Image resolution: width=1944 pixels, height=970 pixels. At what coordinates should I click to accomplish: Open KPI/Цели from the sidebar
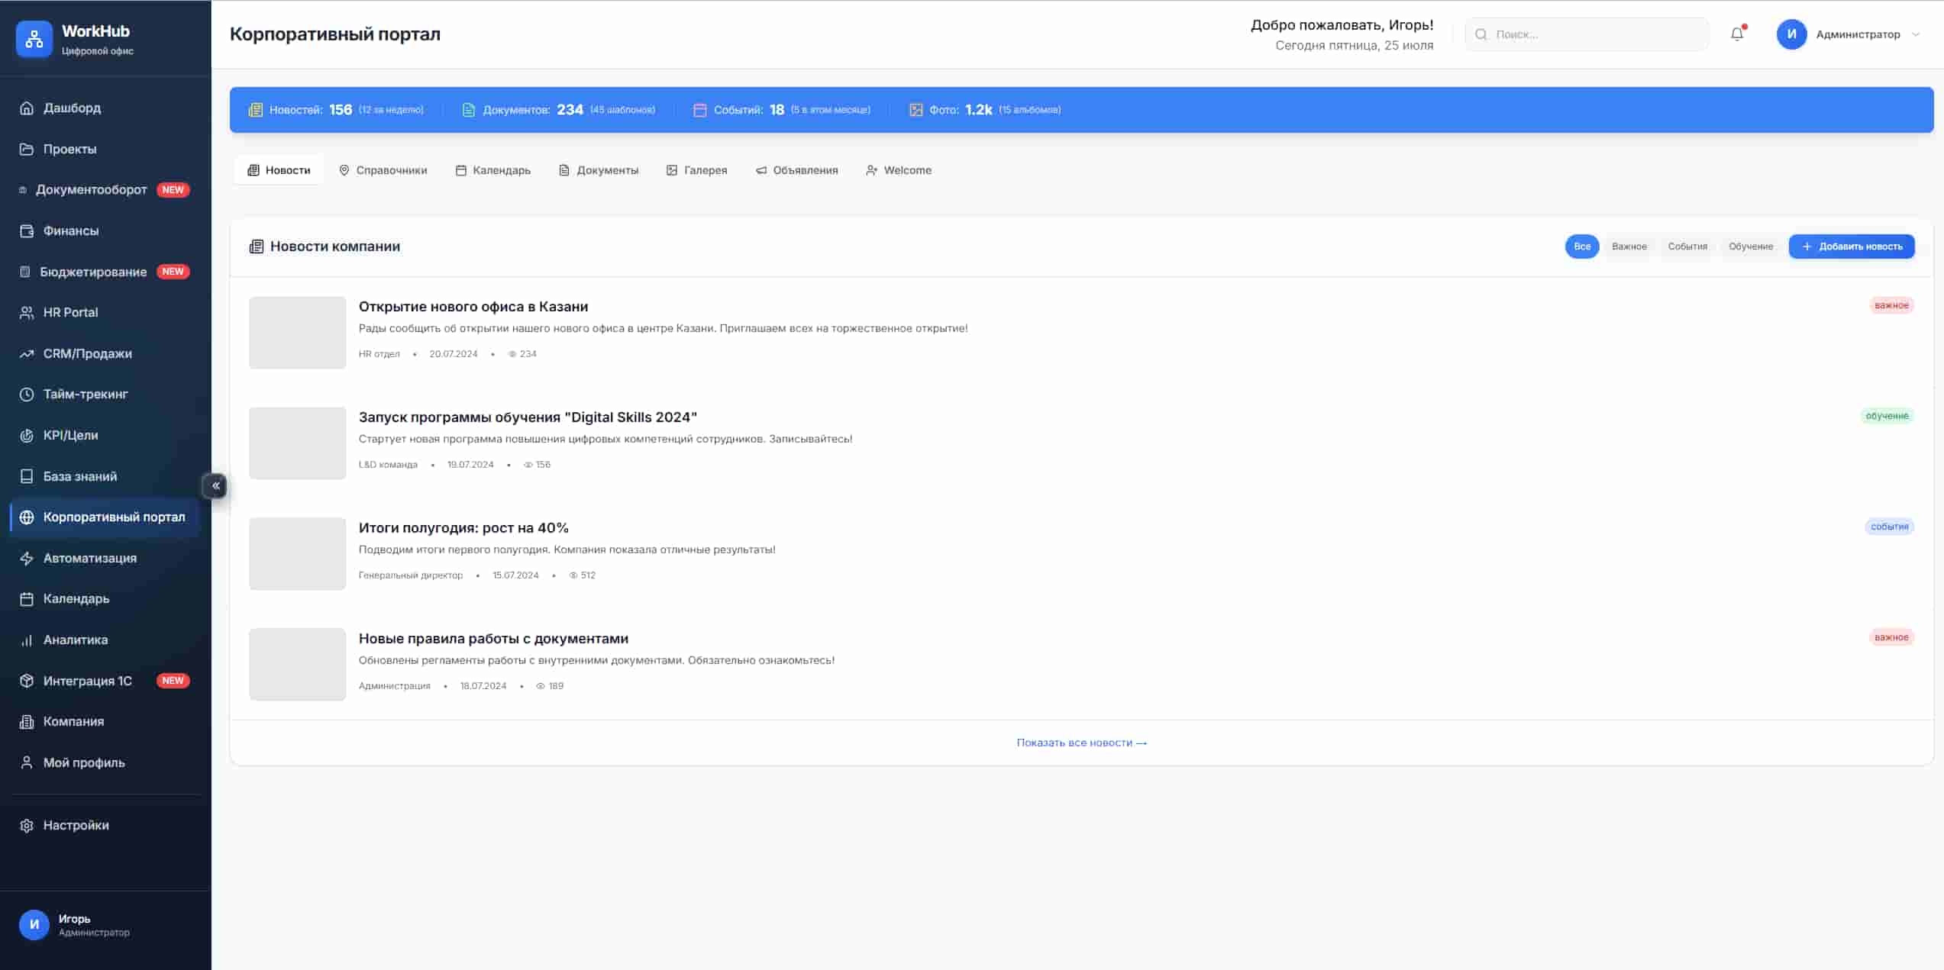click(x=70, y=435)
